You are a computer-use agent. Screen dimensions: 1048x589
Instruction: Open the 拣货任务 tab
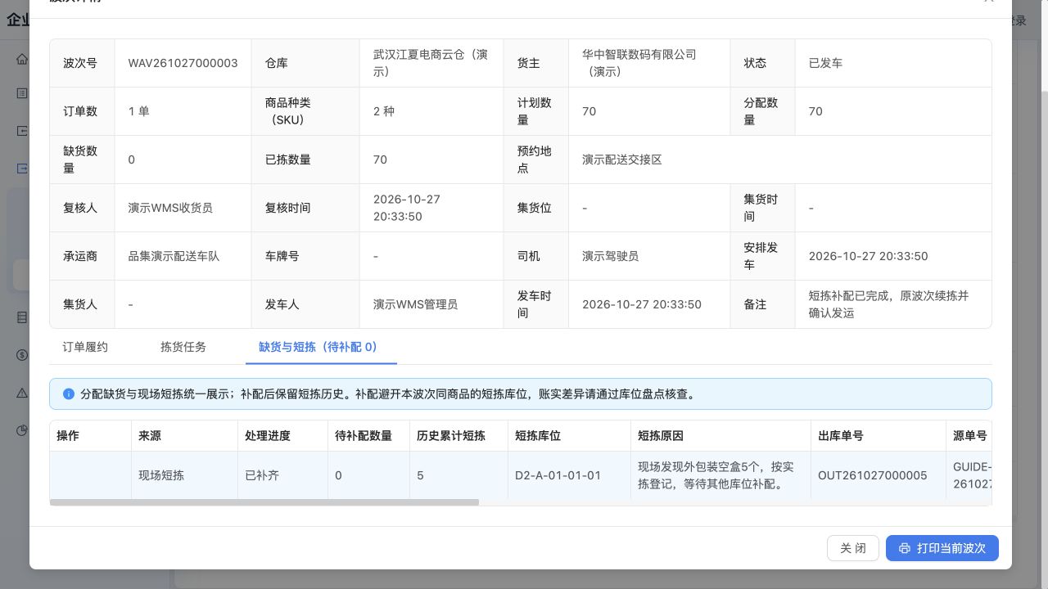pos(183,347)
